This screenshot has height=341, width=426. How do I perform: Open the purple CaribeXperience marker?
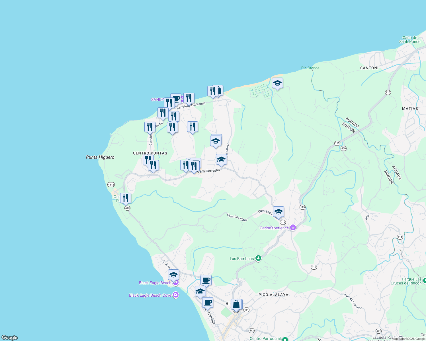point(293,227)
